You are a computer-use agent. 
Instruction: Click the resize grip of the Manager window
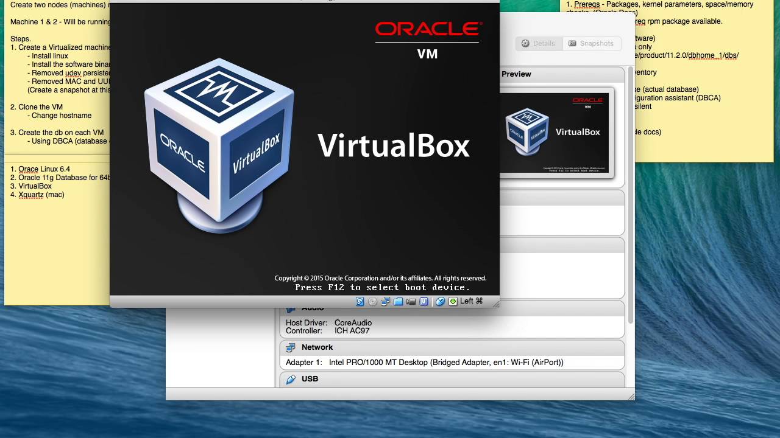coord(631,397)
